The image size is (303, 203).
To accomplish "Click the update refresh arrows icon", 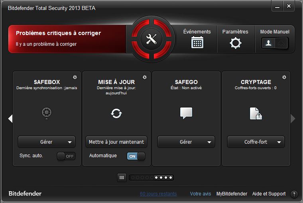I will pos(116,113).
